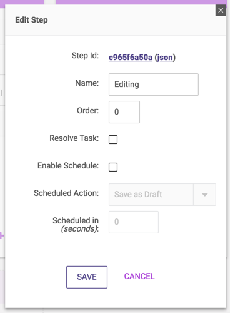Click the purple plus icon behind the dialog

click(x=2, y=236)
